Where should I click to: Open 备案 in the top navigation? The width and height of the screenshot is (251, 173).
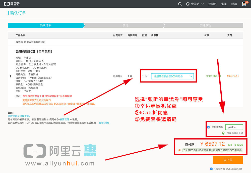tap(224, 4)
